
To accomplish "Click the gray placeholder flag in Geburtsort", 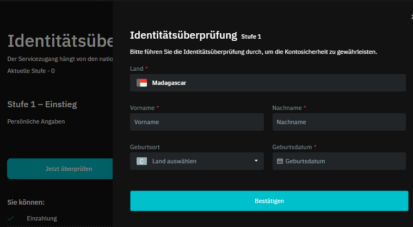I will [x=141, y=161].
